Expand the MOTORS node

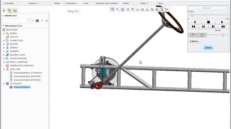coord(4,44)
